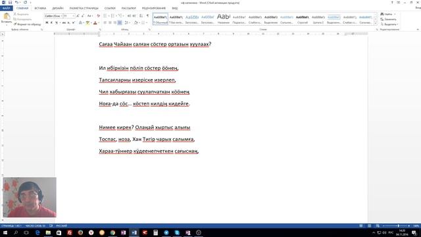This screenshot has width=421, height=237.
Task: Switch to the ДИЗАЙН ribbon tab
Action: pos(58,9)
